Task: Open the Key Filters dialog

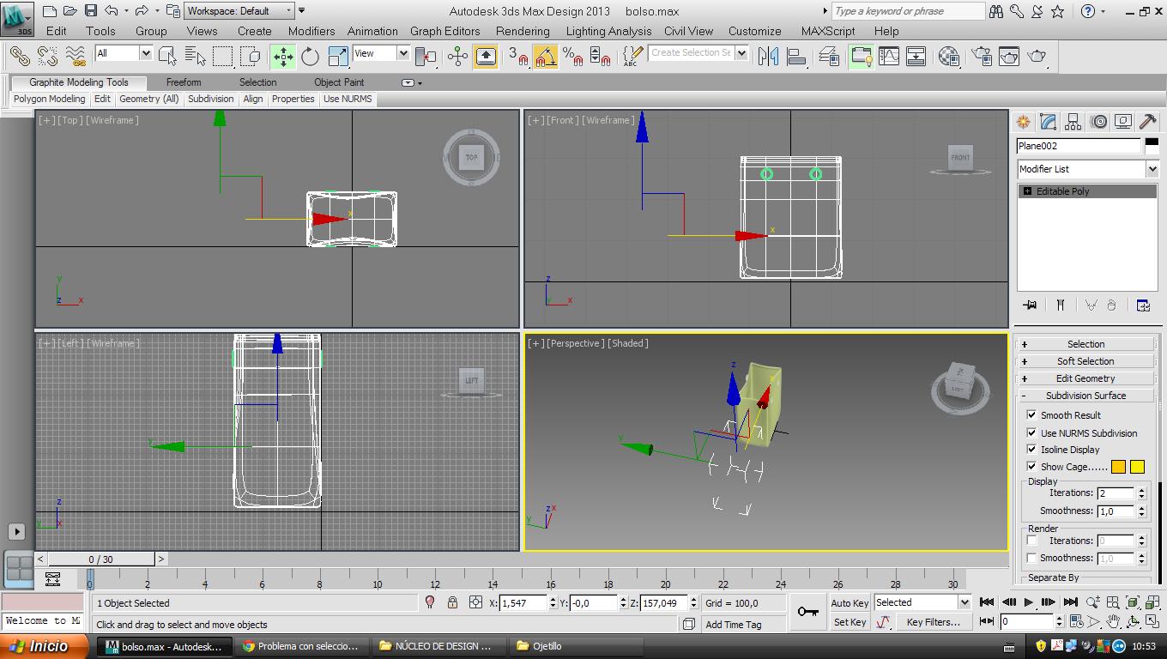Action: [934, 622]
